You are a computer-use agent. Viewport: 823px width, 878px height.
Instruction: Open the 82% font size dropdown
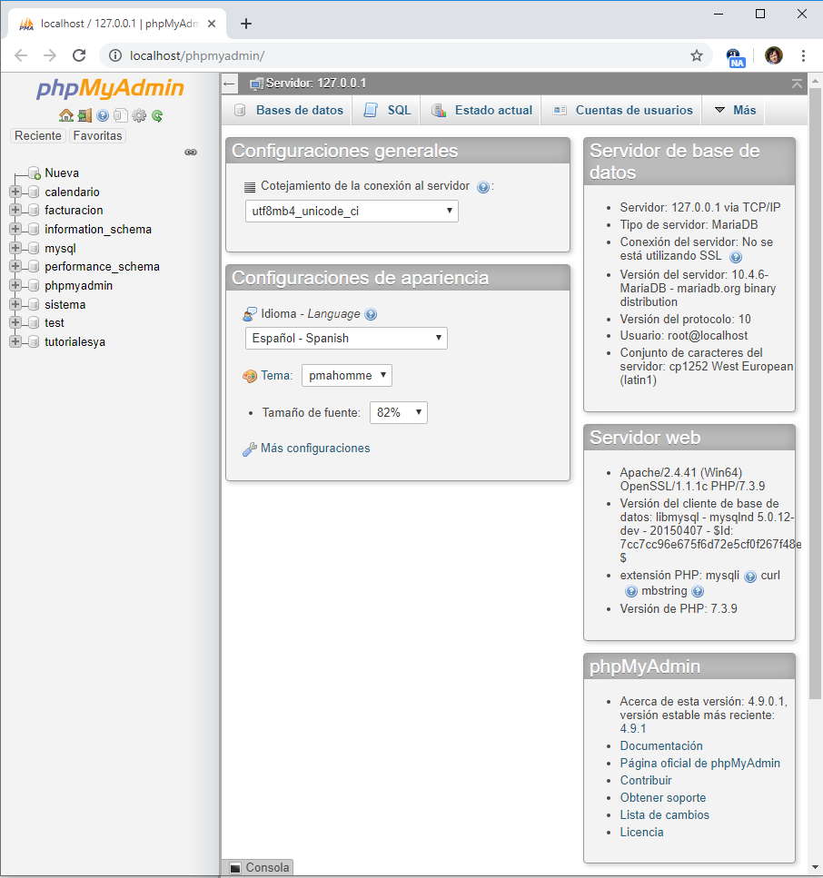point(399,413)
